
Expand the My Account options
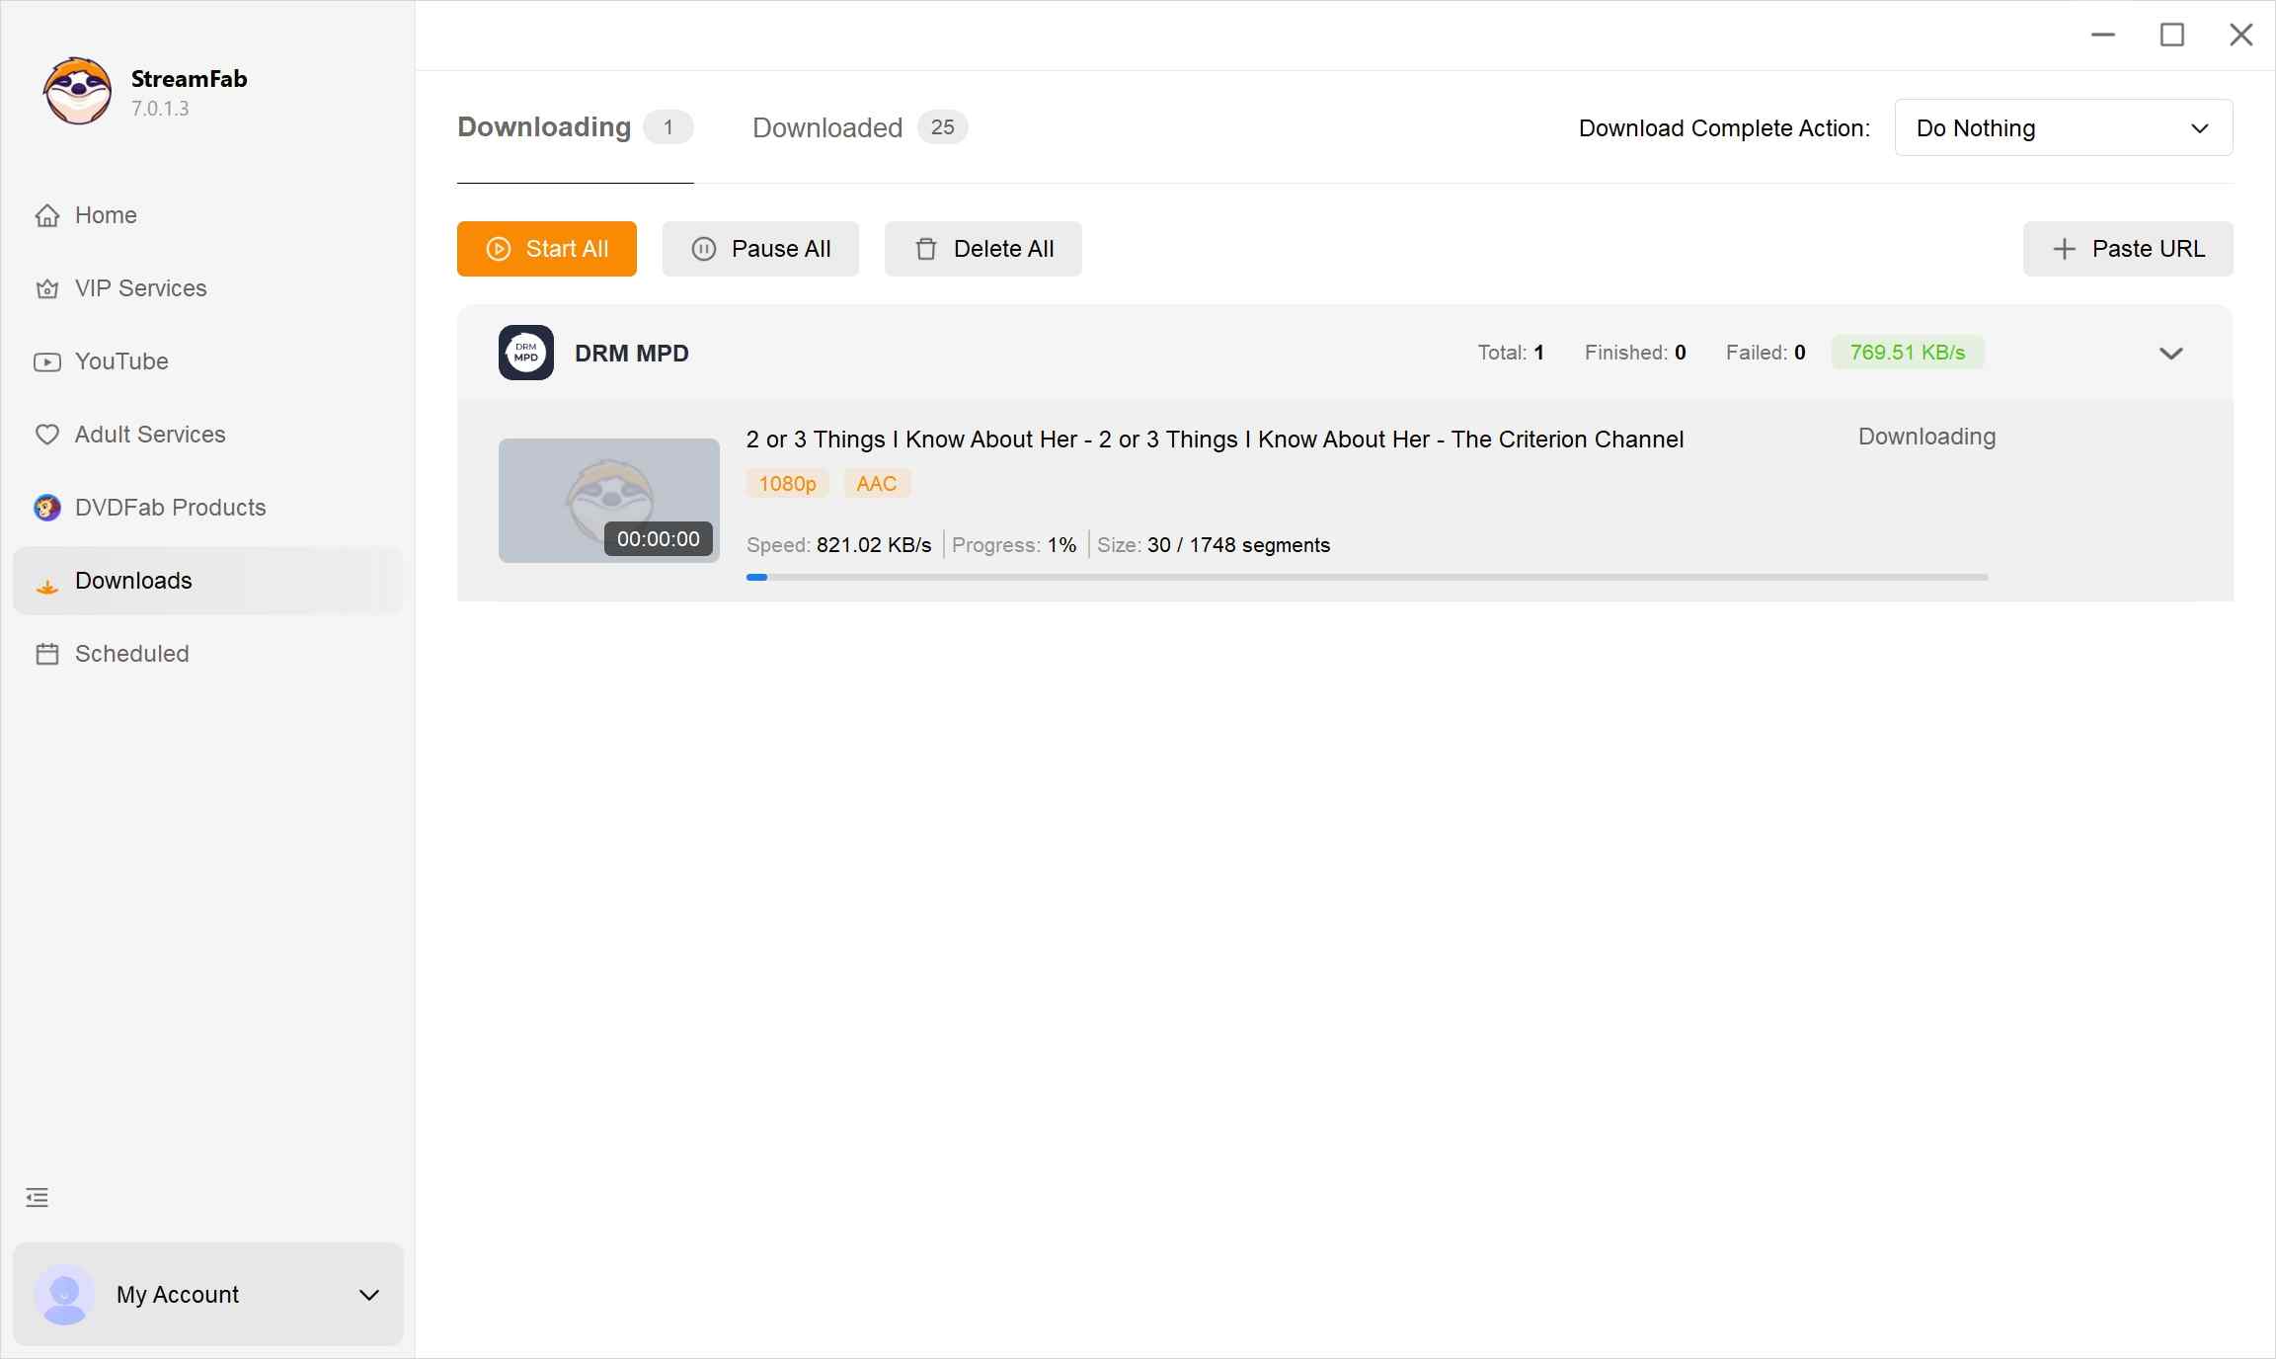pyautogui.click(x=368, y=1295)
